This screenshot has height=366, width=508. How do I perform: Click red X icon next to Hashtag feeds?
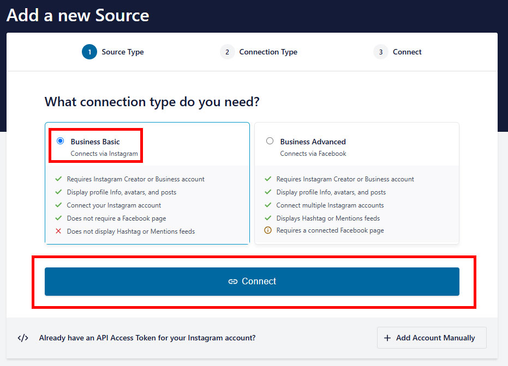coord(58,231)
